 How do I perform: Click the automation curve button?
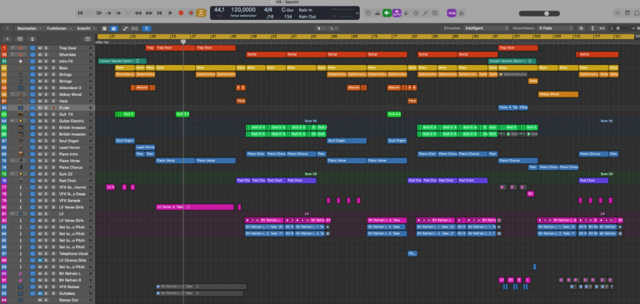(x=125, y=28)
